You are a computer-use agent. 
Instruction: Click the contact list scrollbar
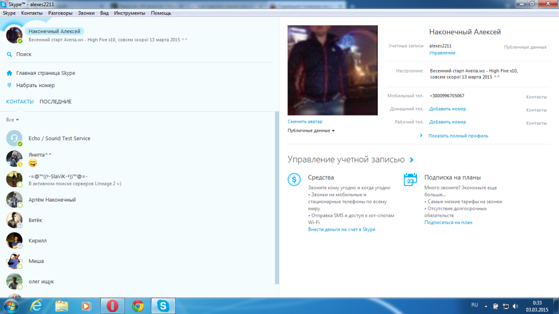point(277,198)
